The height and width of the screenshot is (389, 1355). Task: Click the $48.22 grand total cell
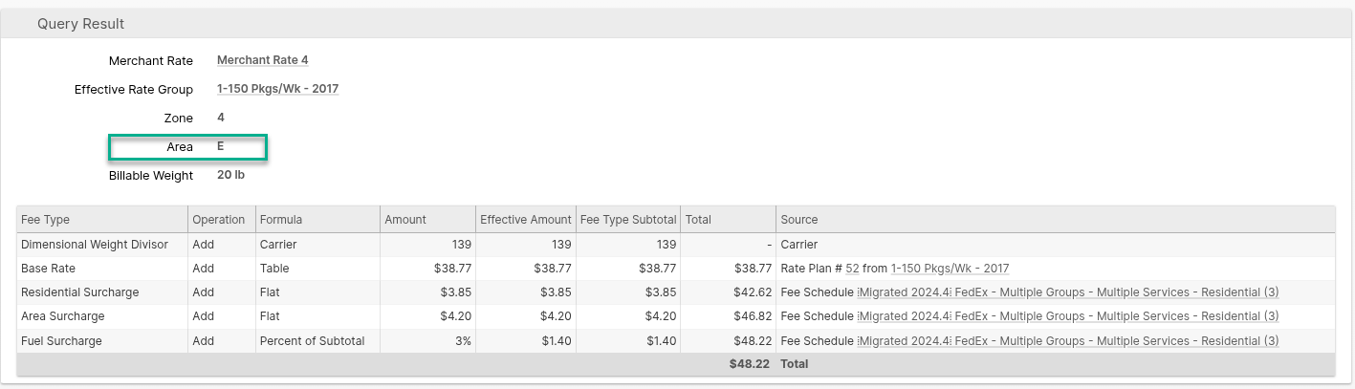pyautogui.click(x=749, y=364)
